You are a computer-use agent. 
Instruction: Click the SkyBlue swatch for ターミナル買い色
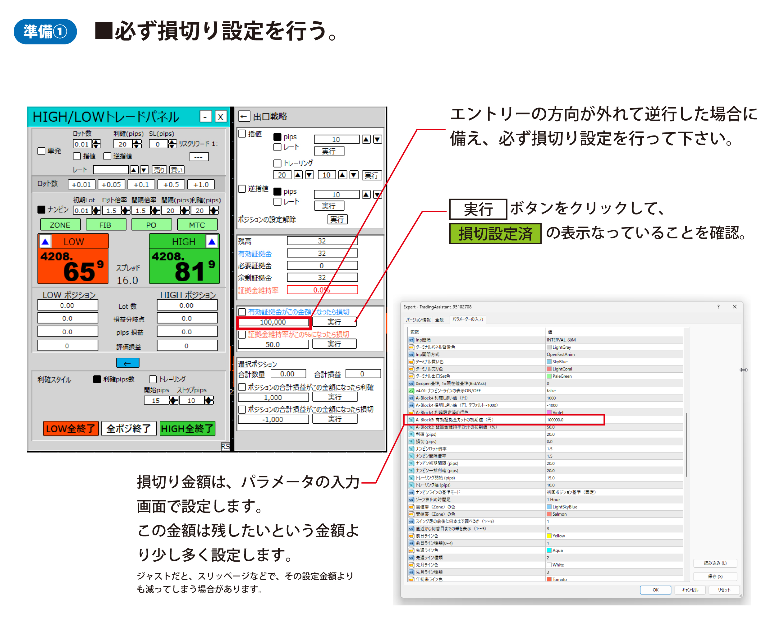pos(549,361)
